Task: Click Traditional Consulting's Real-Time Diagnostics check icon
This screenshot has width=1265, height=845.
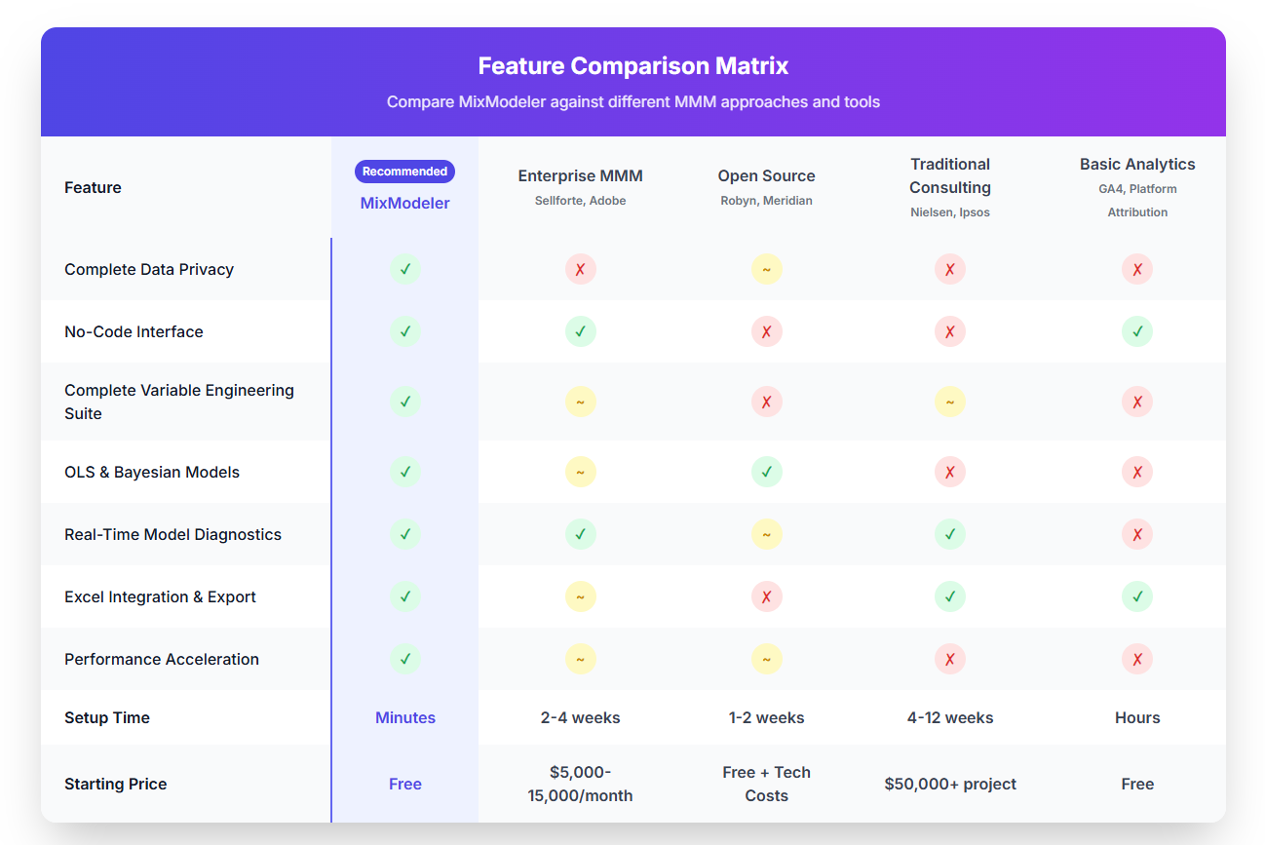Action: pyautogui.click(x=950, y=534)
